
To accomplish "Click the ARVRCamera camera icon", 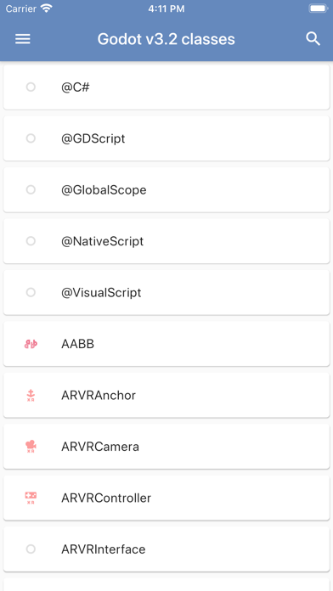I will tap(31, 447).
